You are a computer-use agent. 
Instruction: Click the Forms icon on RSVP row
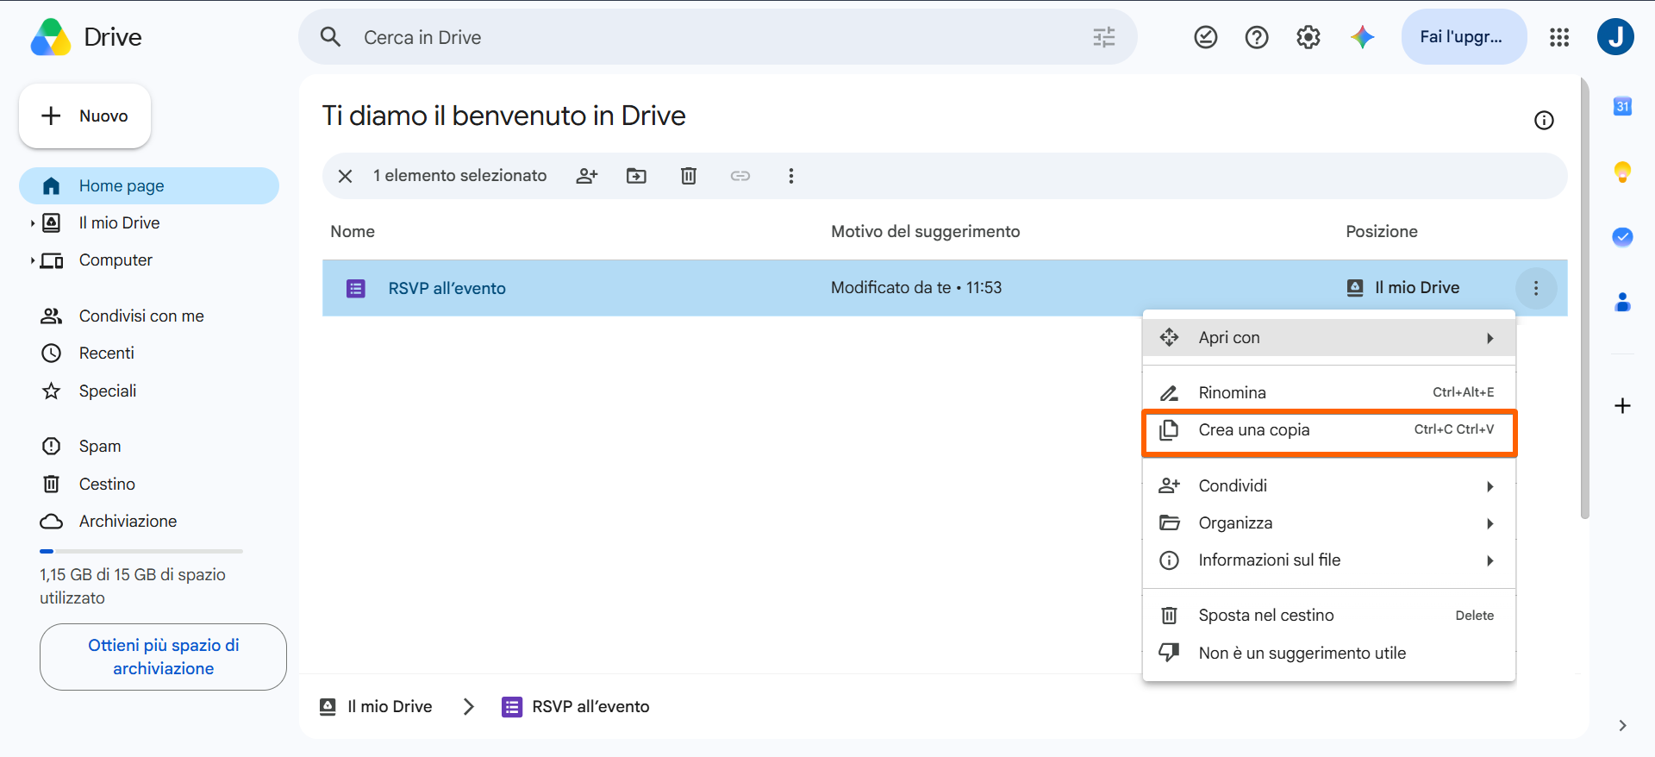click(356, 288)
